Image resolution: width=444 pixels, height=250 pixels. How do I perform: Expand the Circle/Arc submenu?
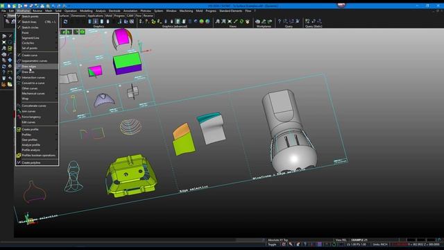click(37, 43)
